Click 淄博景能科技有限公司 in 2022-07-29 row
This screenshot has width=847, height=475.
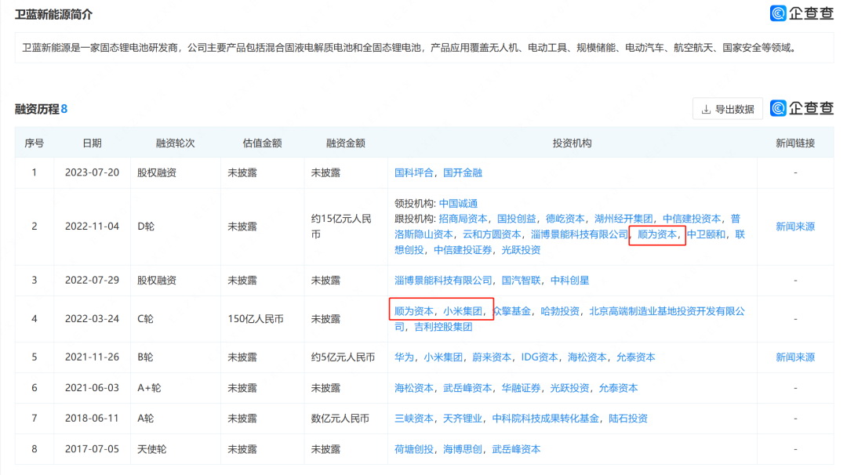click(x=443, y=281)
